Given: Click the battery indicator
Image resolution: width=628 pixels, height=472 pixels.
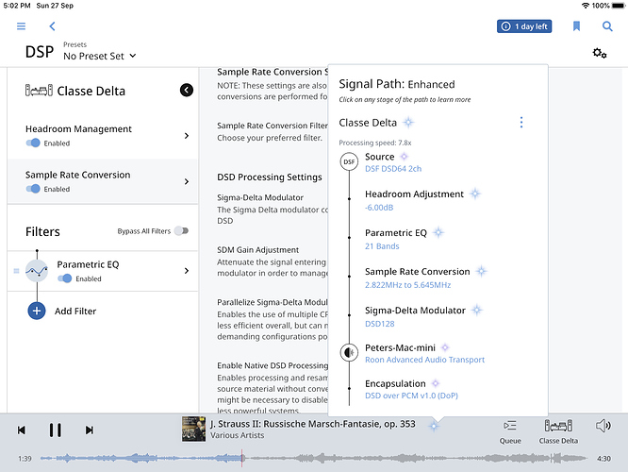Looking at the screenshot, I should point(619,6).
